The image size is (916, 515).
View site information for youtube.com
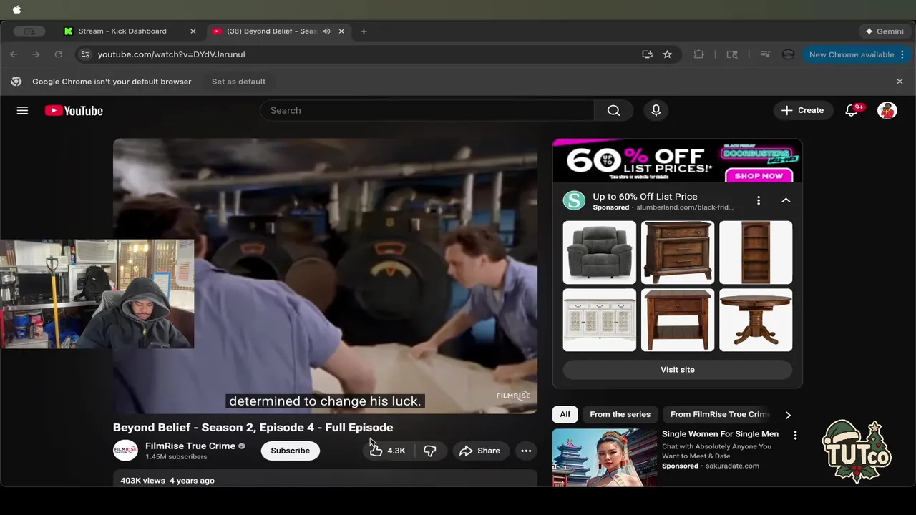[84, 54]
